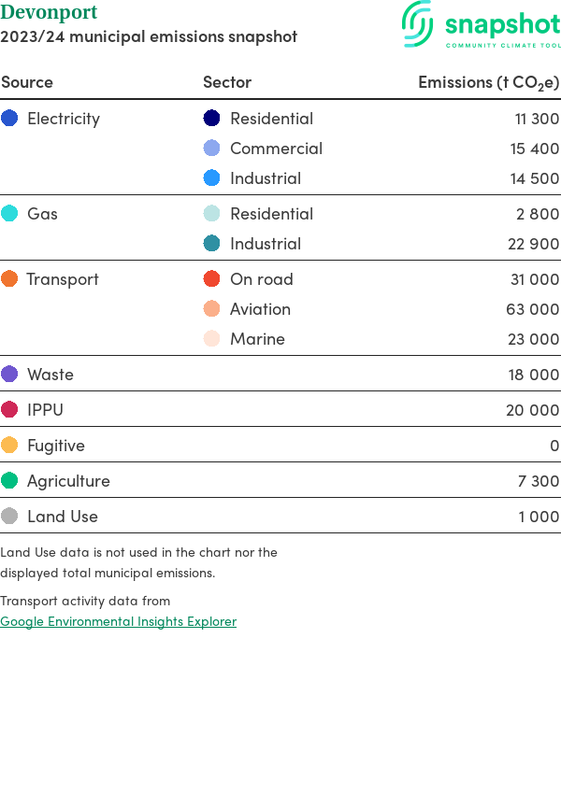This screenshot has height=794, width=561.
Task: Select the Industrial gas row label
Action: point(266,244)
